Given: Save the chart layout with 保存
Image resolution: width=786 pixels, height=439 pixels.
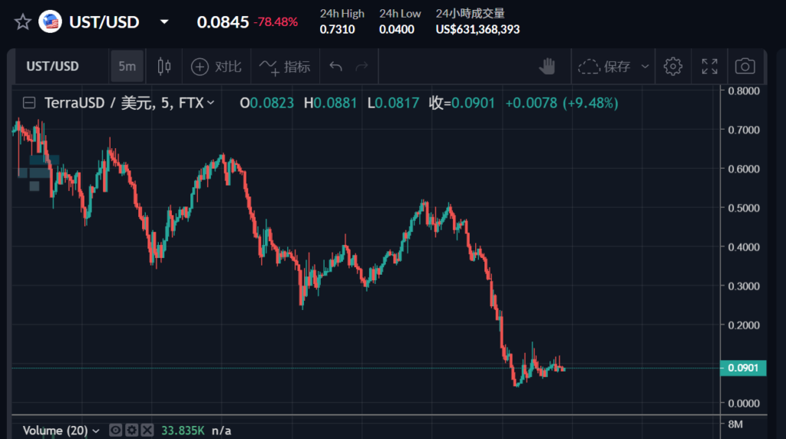Looking at the screenshot, I should pyautogui.click(x=604, y=67).
